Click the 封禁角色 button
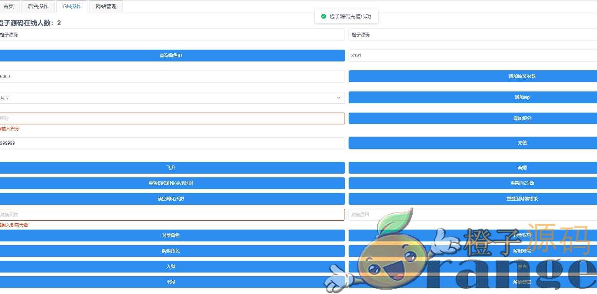This screenshot has width=597, height=294. (171, 235)
